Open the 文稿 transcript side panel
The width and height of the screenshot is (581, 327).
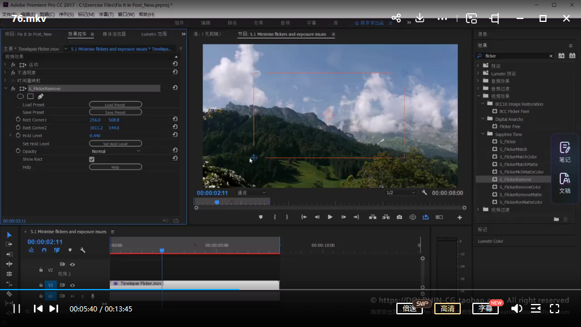565,183
